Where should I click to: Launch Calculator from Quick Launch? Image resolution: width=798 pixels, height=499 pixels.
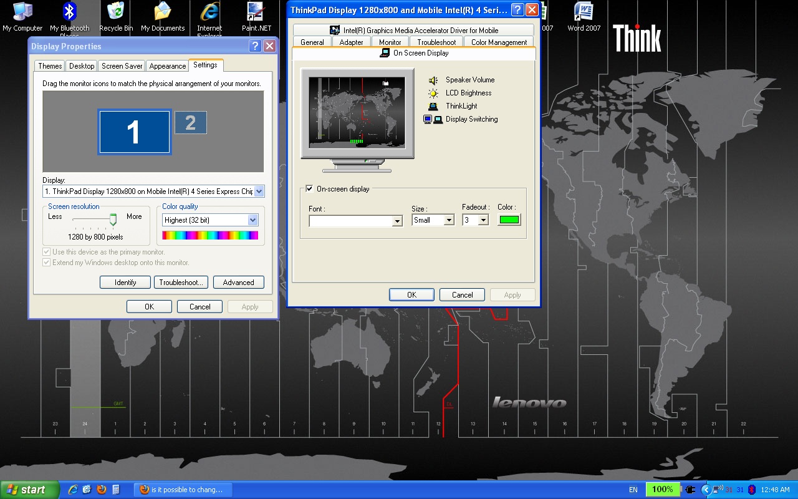point(115,490)
